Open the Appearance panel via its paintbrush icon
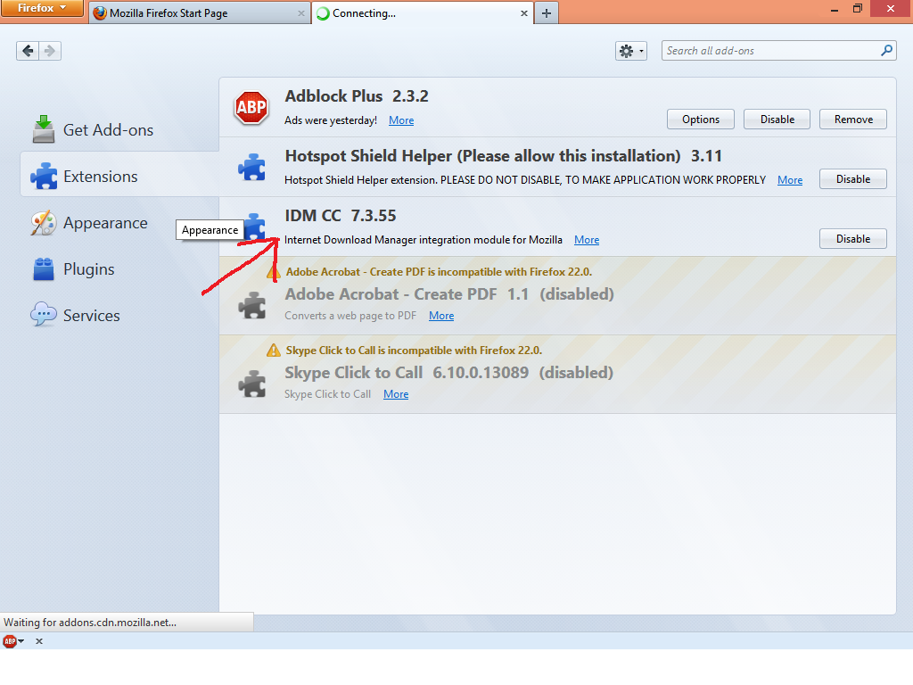The height and width of the screenshot is (685, 913). [41, 222]
